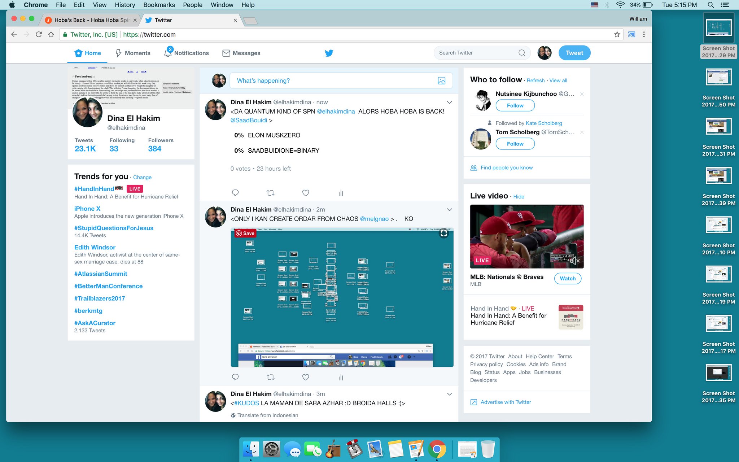The image size is (739, 462).
Task: Open the profile avatar menu in header
Action: (x=545, y=53)
